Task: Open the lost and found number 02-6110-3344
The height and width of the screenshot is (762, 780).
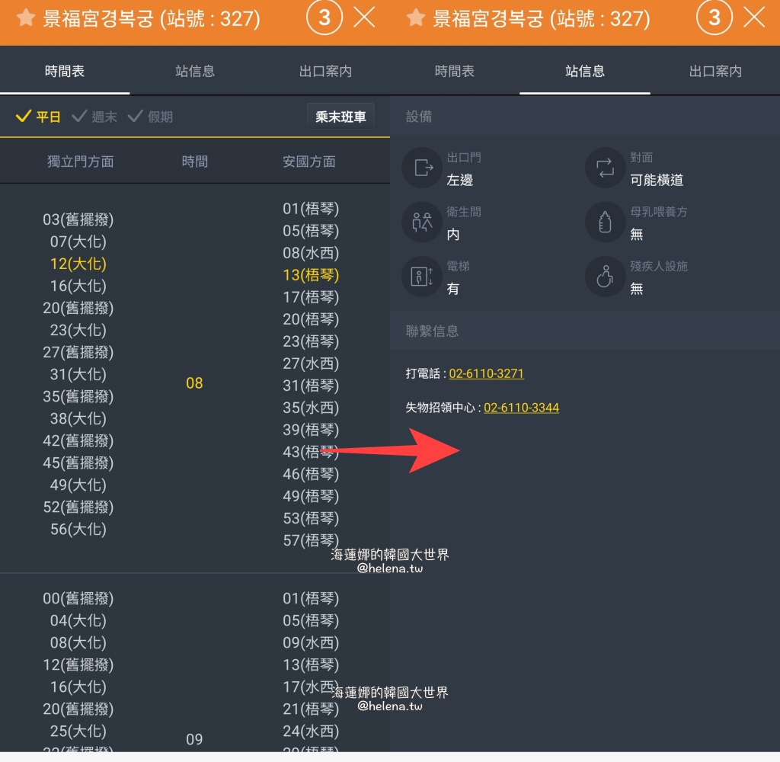Action: [x=521, y=408]
